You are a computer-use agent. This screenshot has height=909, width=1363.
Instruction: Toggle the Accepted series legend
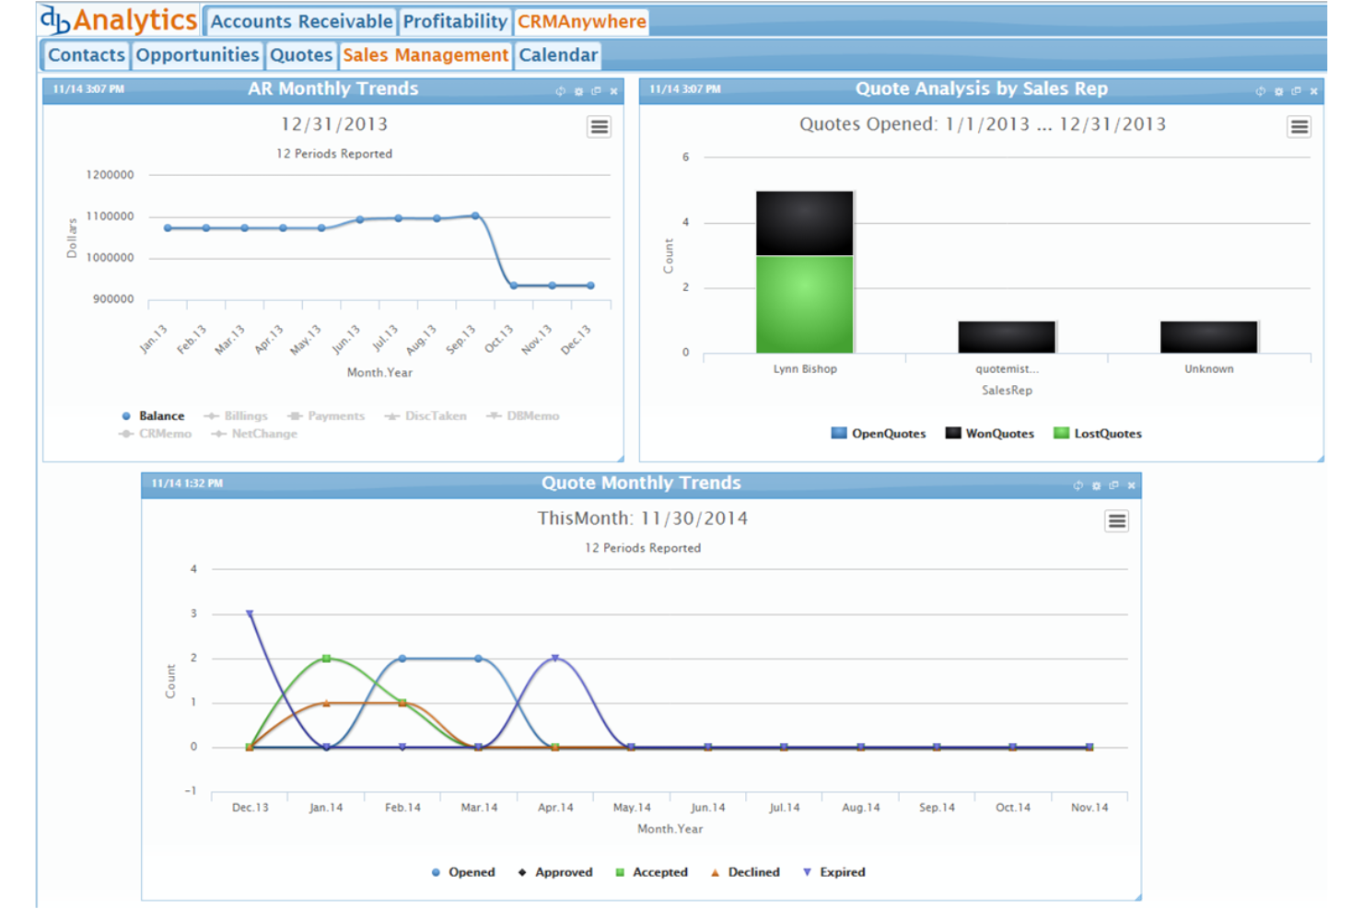click(x=651, y=872)
